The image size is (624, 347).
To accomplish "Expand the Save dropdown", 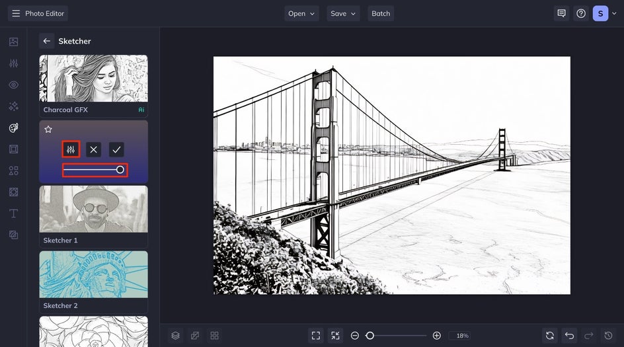I will point(343,13).
